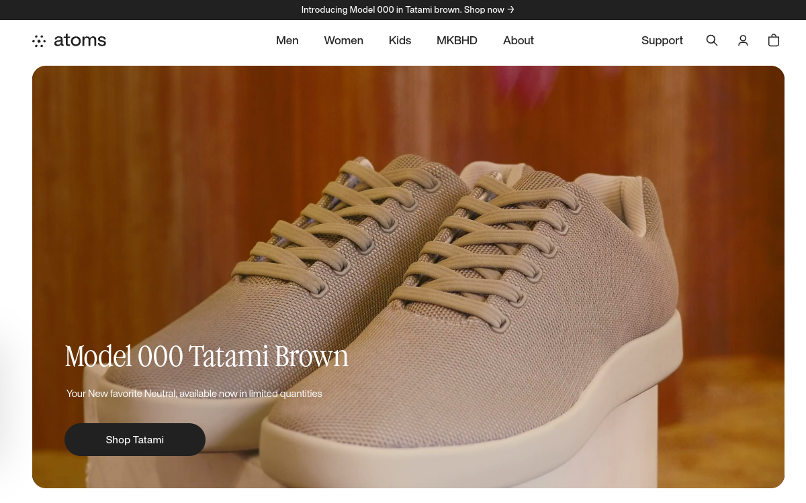Click the Tatami Brown shoe hero image

tap(408, 277)
